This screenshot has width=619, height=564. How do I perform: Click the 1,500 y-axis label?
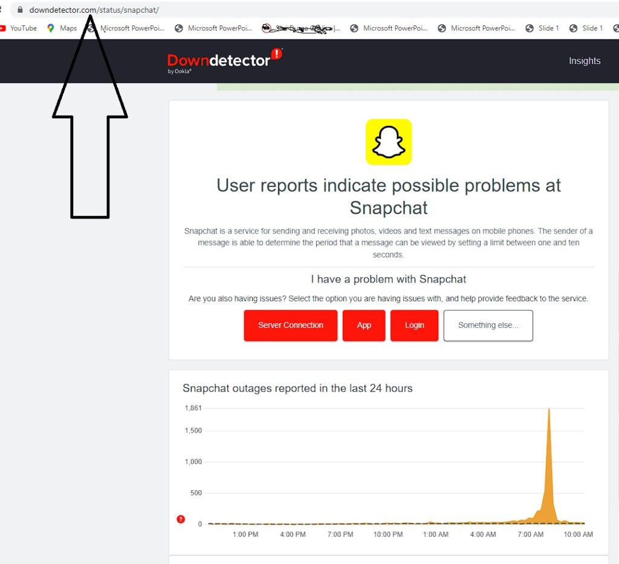[193, 430]
